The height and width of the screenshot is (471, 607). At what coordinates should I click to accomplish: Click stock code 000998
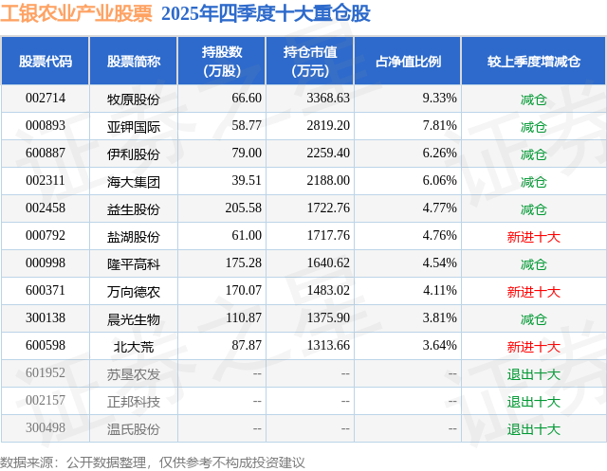[x=46, y=263]
